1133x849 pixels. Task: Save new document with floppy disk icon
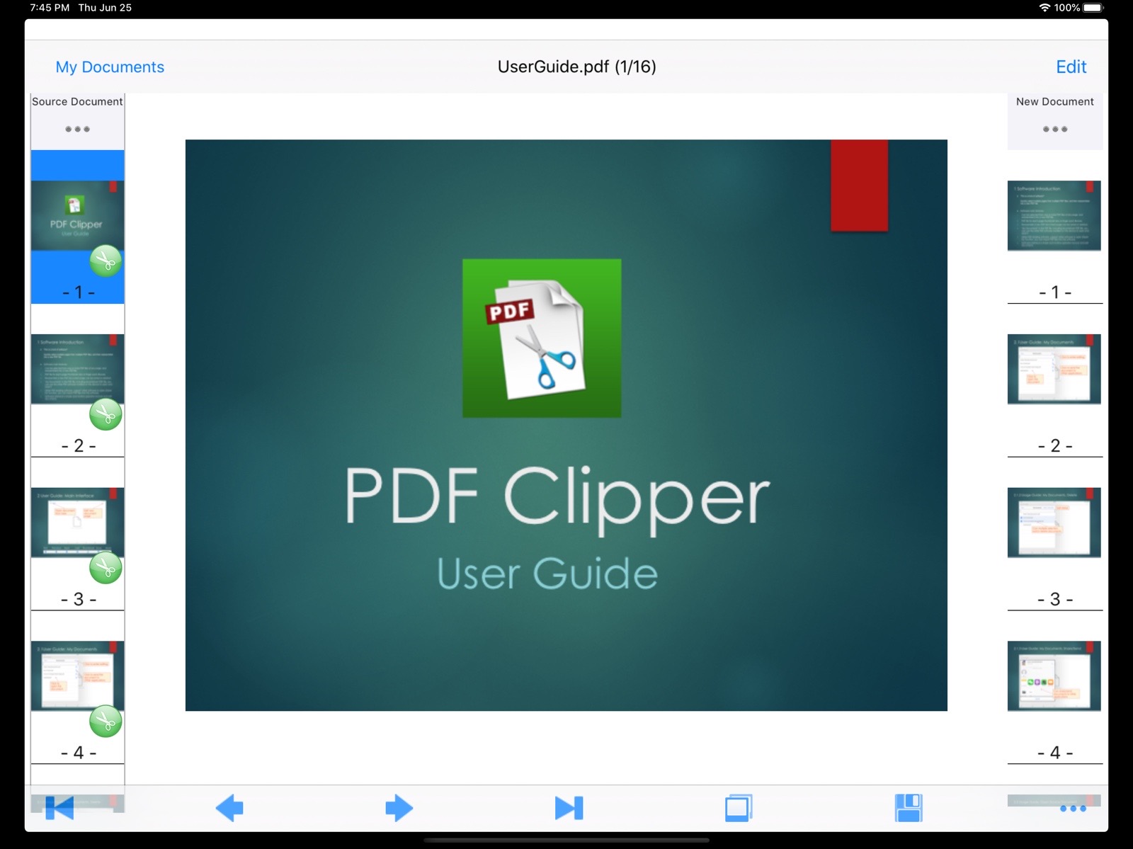pos(909,808)
